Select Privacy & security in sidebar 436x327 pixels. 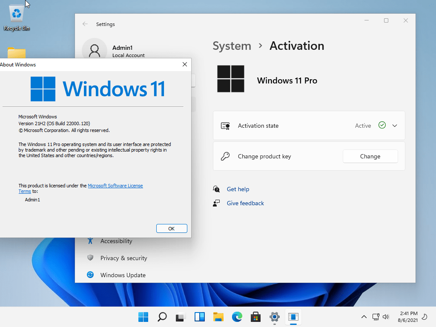click(123, 258)
